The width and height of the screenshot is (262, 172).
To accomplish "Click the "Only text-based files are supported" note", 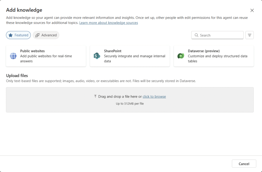I will coord(101,81).
